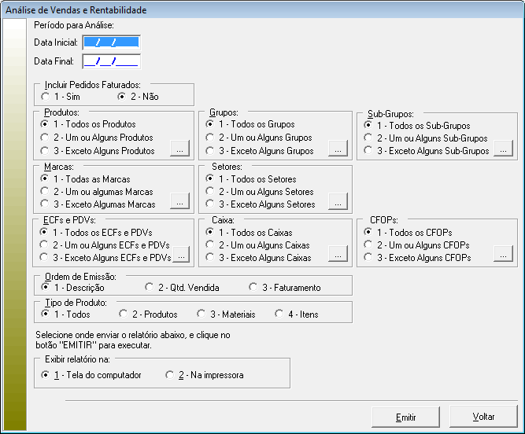This screenshot has width=525, height=434.
Task: Click the Data Inicial date field
Action: [110, 42]
